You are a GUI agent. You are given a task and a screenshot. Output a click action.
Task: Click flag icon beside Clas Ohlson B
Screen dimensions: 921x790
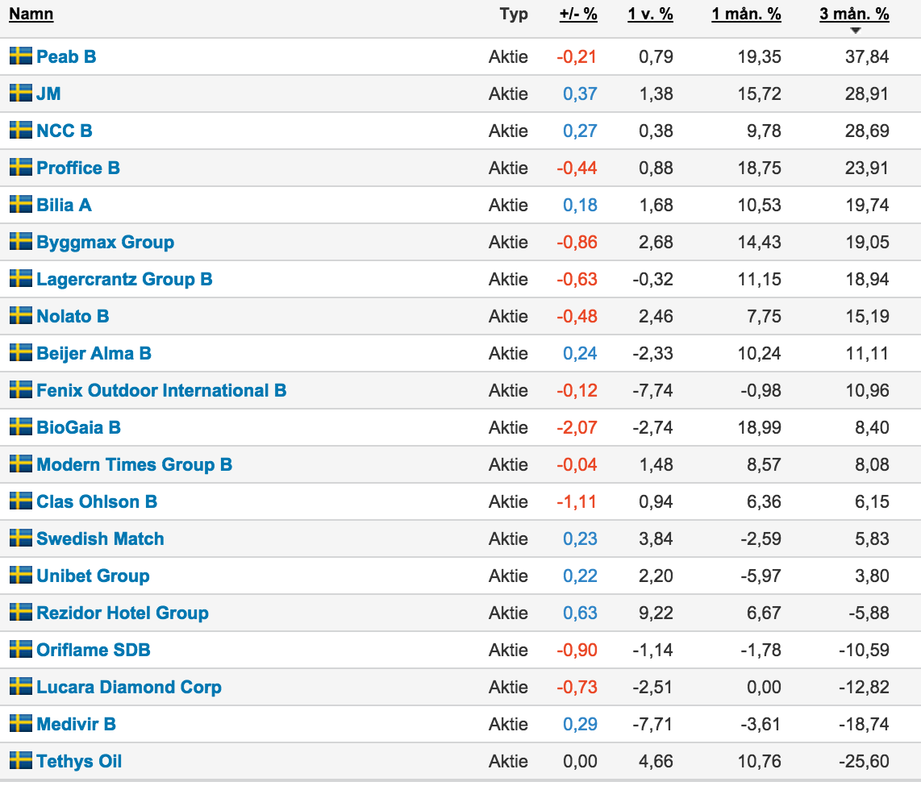21,501
